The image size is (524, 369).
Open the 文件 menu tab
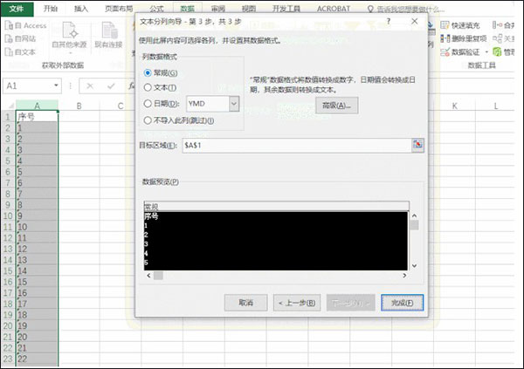pos(17,8)
